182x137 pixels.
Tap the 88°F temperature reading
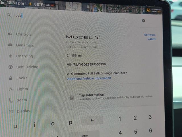tap(39, 5)
